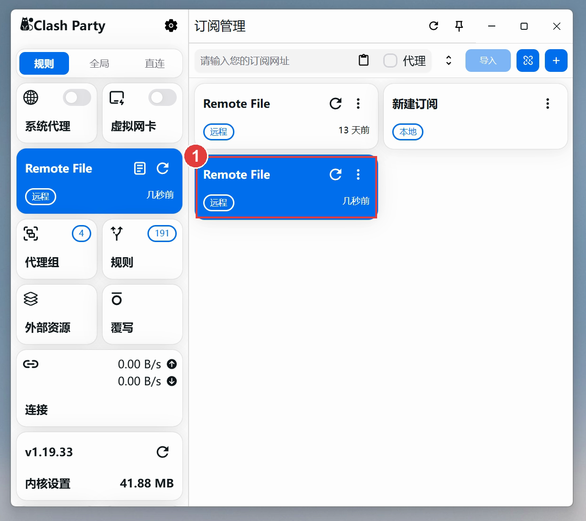
Task: Switch to 全局 mode
Action: (99, 63)
